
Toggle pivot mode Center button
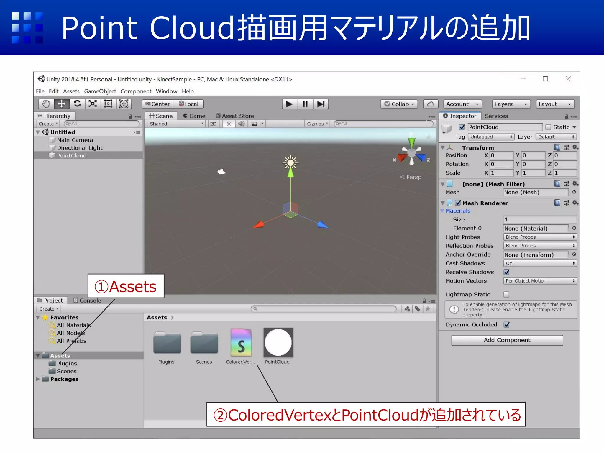pos(157,104)
